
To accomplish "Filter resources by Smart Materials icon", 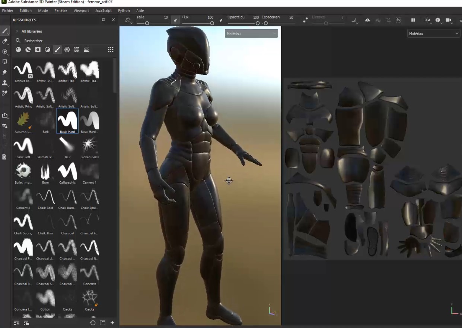I will click(28, 50).
